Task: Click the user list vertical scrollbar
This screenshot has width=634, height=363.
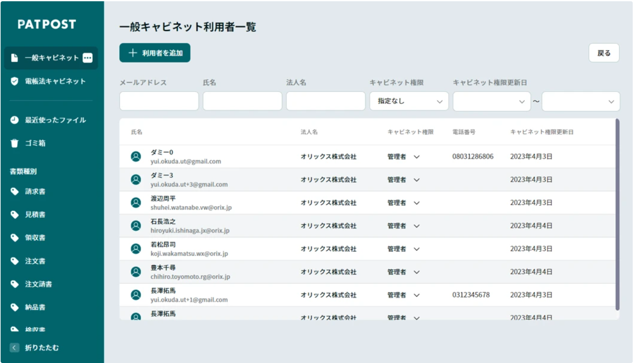Action: [617, 214]
